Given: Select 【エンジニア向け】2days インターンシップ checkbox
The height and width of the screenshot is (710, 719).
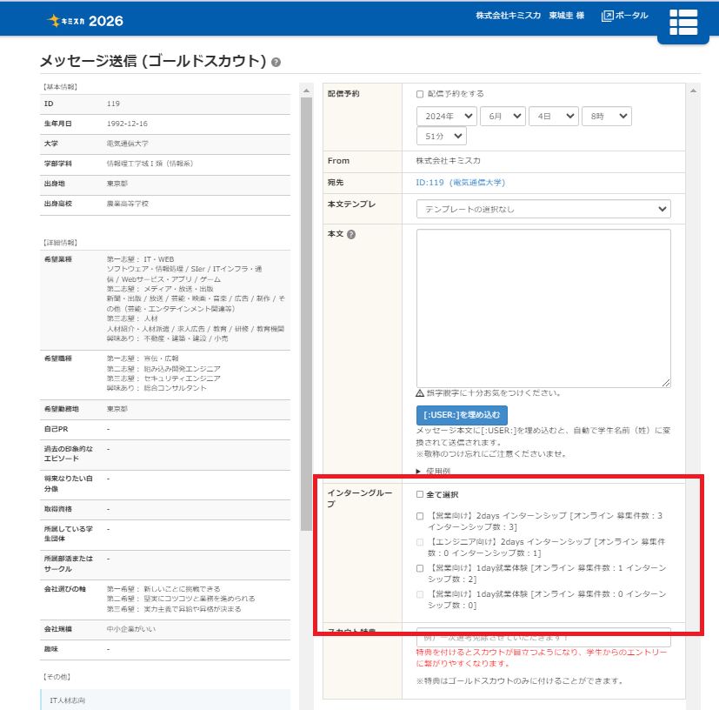Looking at the screenshot, I should point(420,542).
